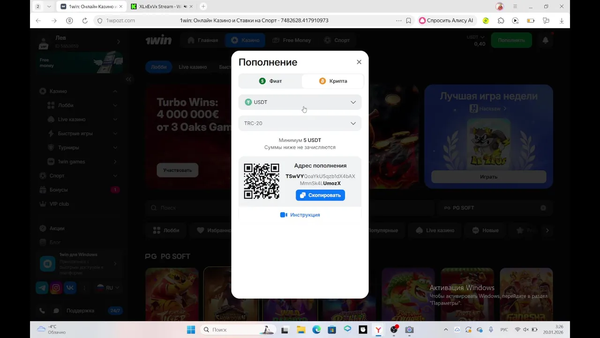
Task: Open the browser extensions puzzle icon
Action: [501, 21]
